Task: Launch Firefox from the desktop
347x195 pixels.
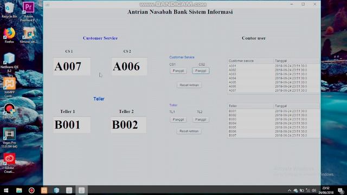Action: 9,35
